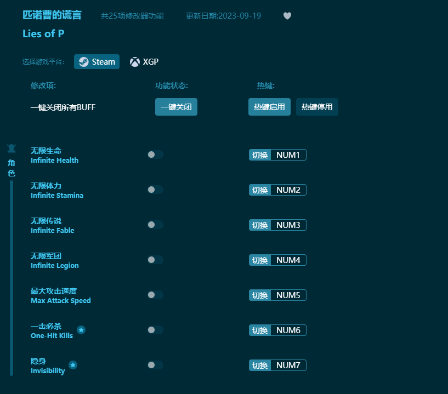This screenshot has width=448, height=394.
Task: Click the star icon next to One-Hit Kills
Action: point(81,330)
